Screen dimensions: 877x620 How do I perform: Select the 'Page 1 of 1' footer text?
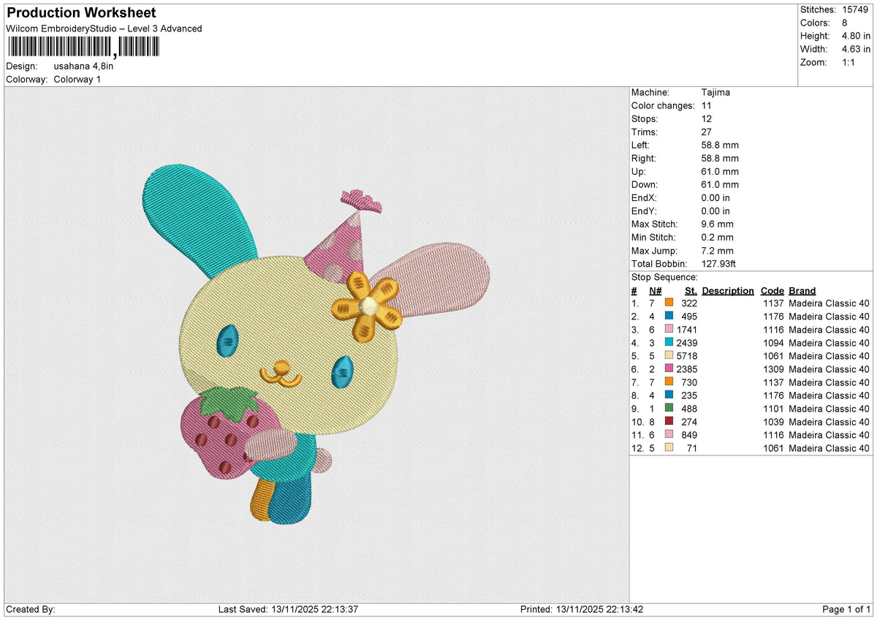(846, 610)
